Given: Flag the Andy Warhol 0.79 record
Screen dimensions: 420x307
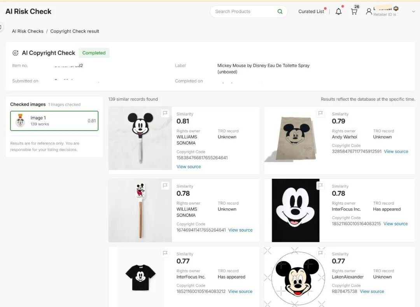Looking at the screenshot, I should (320, 113).
